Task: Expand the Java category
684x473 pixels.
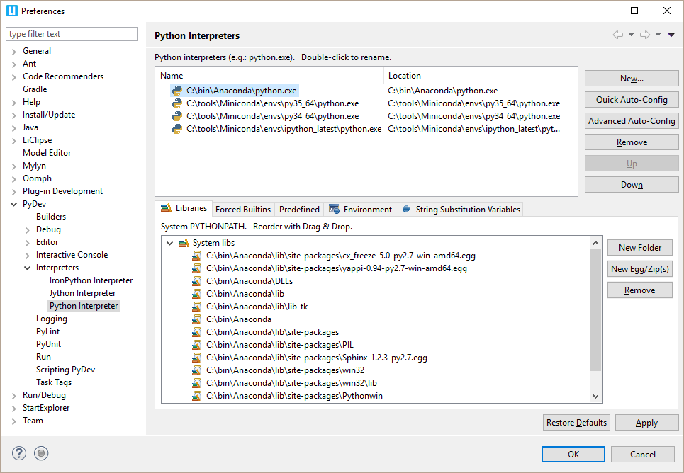Action: pos(14,127)
